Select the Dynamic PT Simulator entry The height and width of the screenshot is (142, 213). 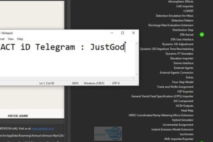(179, 54)
